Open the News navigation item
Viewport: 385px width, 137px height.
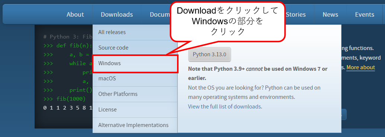[330, 14]
